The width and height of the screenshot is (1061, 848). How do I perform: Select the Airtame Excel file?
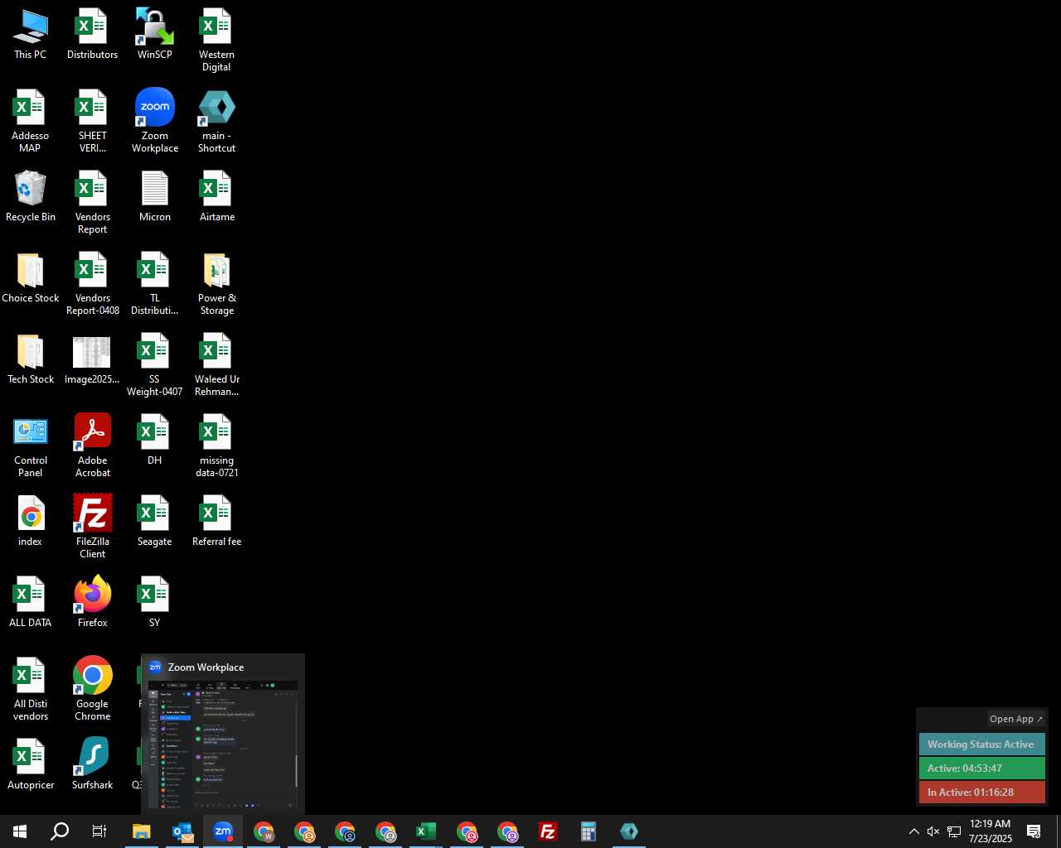(216, 197)
